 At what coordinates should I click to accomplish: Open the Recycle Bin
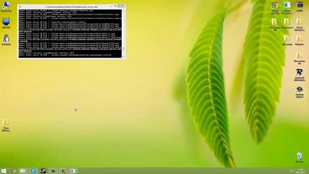point(299,158)
